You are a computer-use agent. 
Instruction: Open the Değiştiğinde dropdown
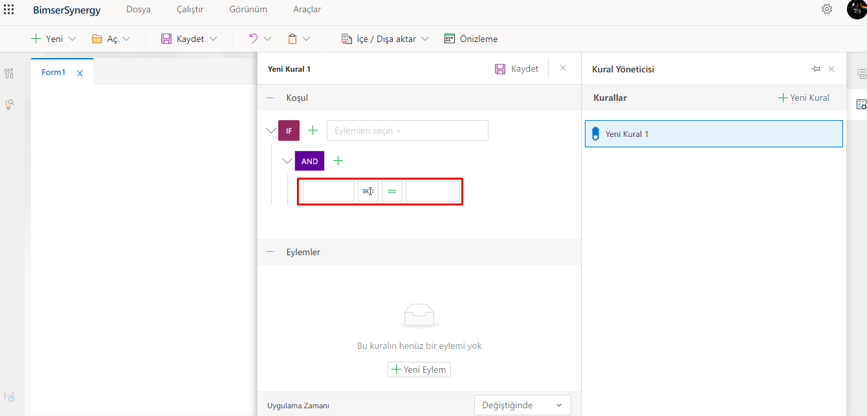tap(523, 405)
